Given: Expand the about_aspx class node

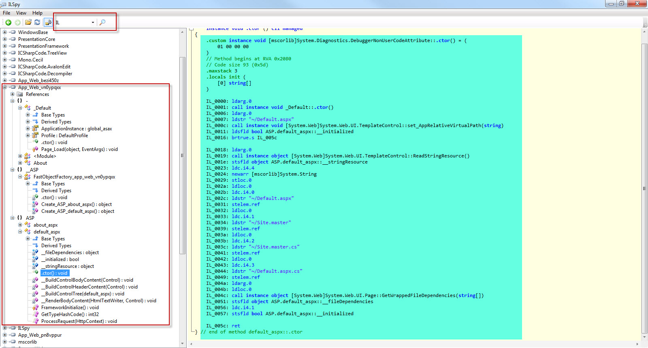Looking at the screenshot, I should [20, 225].
